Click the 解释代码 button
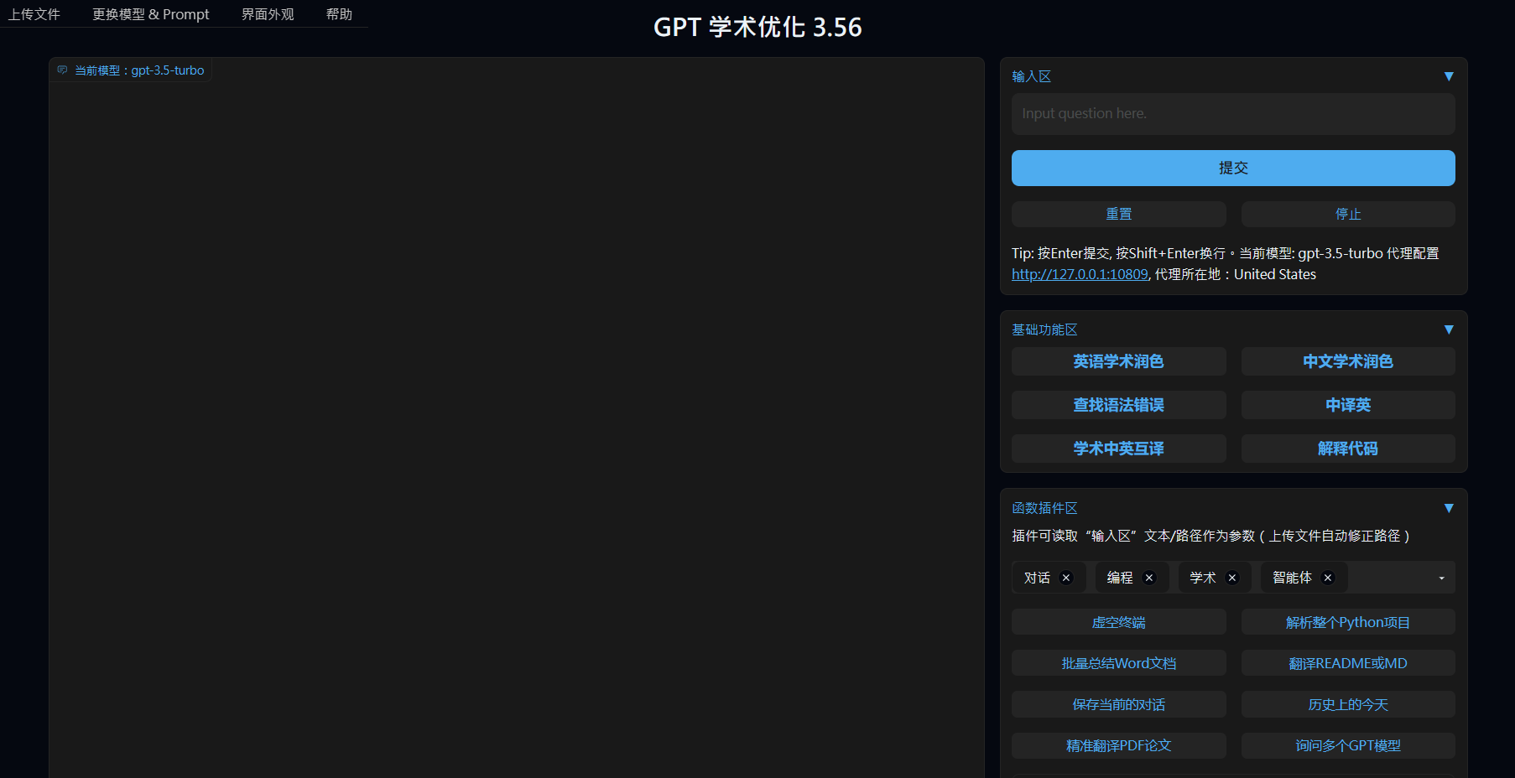1515x778 pixels. pyautogui.click(x=1348, y=449)
